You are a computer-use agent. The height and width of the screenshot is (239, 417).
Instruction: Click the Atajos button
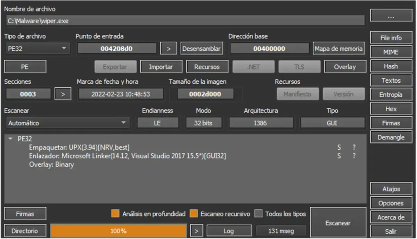[x=391, y=189]
